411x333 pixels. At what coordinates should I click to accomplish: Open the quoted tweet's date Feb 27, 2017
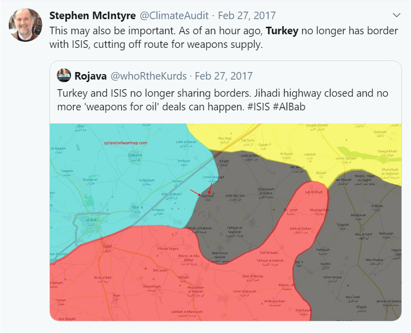pos(224,76)
